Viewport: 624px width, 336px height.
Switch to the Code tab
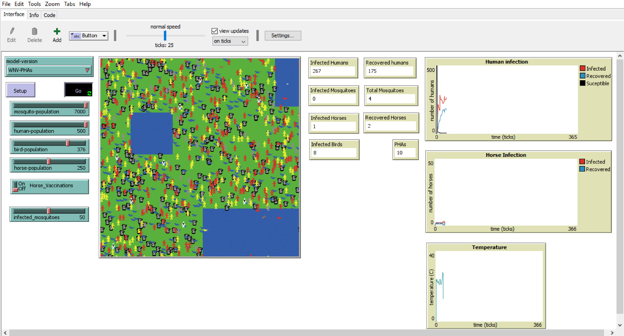[49, 15]
